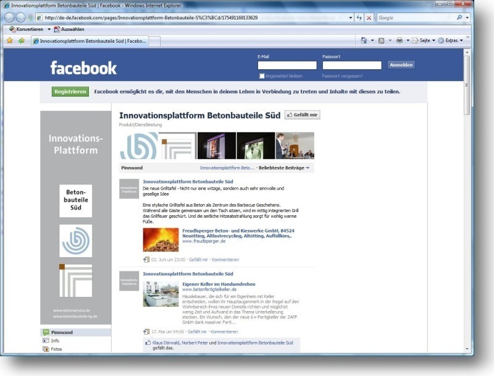Click the browser Back arrow button
Image resolution: width=494 pixels, height=376 pixels.
(9, 18)
